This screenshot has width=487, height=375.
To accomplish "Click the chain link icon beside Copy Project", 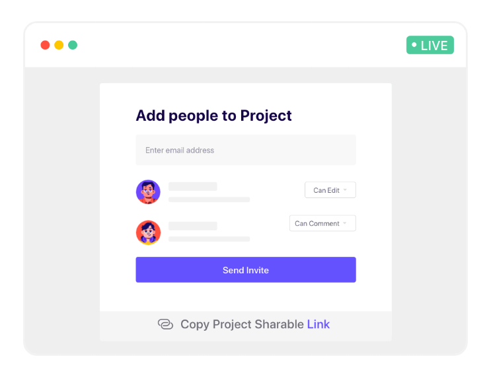I will coord(165,324).
